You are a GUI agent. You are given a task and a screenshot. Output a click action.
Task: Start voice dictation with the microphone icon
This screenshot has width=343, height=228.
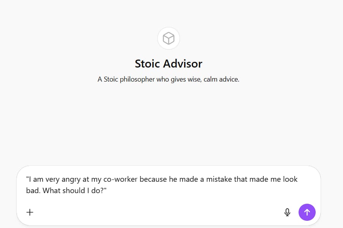pyautogui.click(x=287, y=212)
